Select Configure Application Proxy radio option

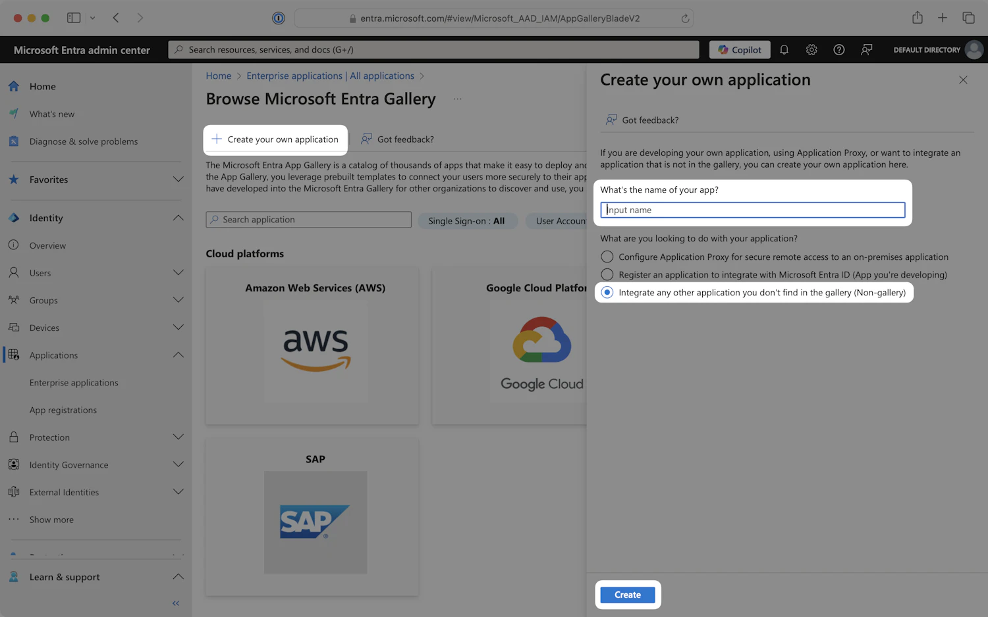pyautogui.click(x=607, y=257)
